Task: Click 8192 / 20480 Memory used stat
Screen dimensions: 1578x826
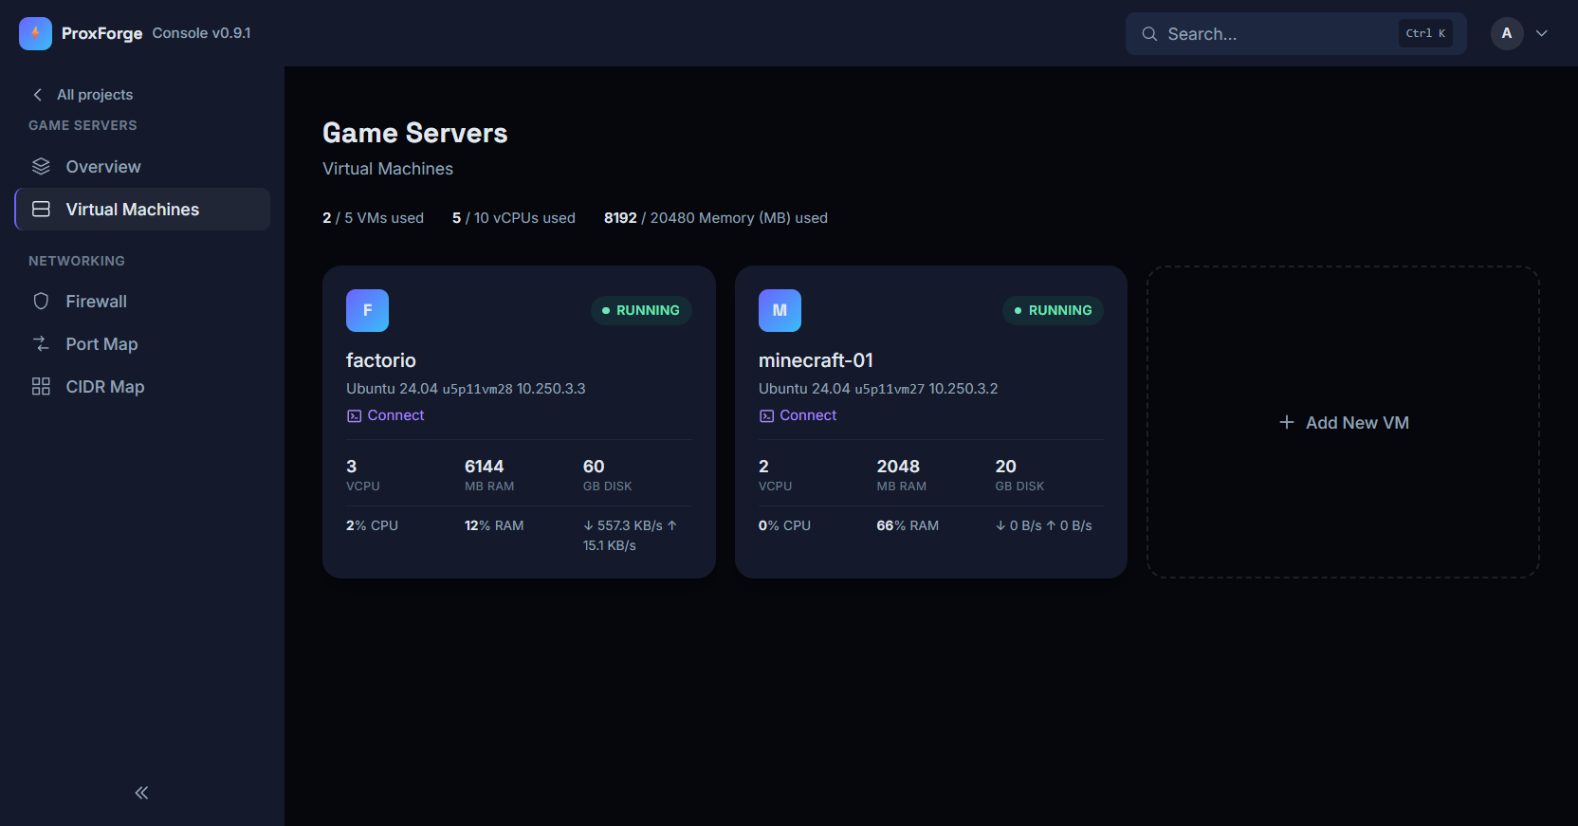Action: (x=715, y=218)
